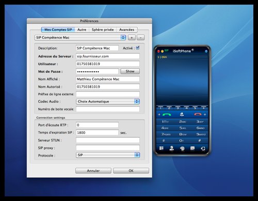Viewport: 258px width, 201px height.
Task: Select phone line 3 tab
Action: coord(178,107)
